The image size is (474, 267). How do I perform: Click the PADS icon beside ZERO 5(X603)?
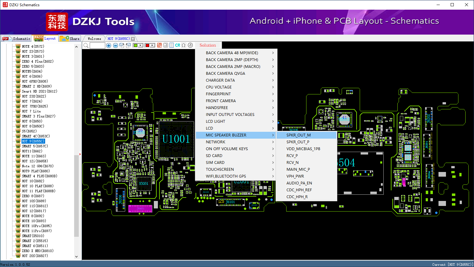(18, 66)
